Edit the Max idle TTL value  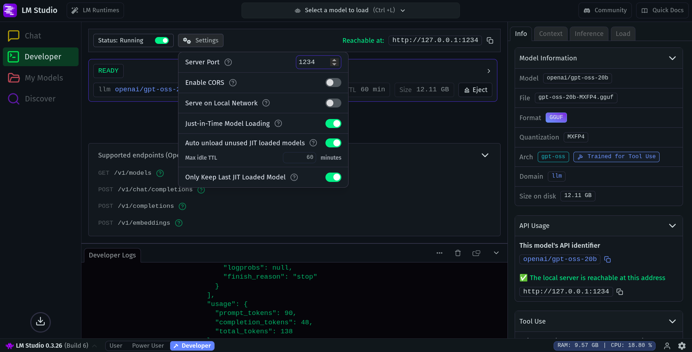point(299,157)
